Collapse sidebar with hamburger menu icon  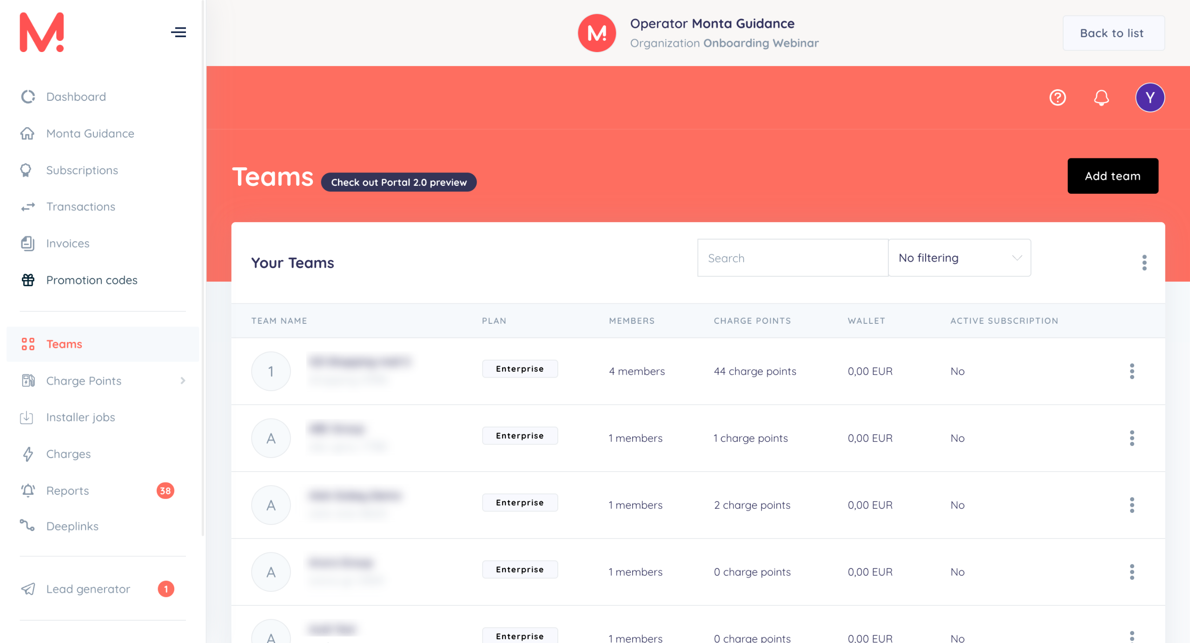point(178,32)
